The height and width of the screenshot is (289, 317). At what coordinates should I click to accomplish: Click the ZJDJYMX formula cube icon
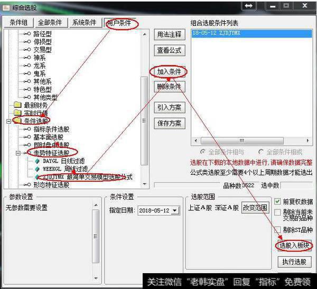tap(37, 177)
